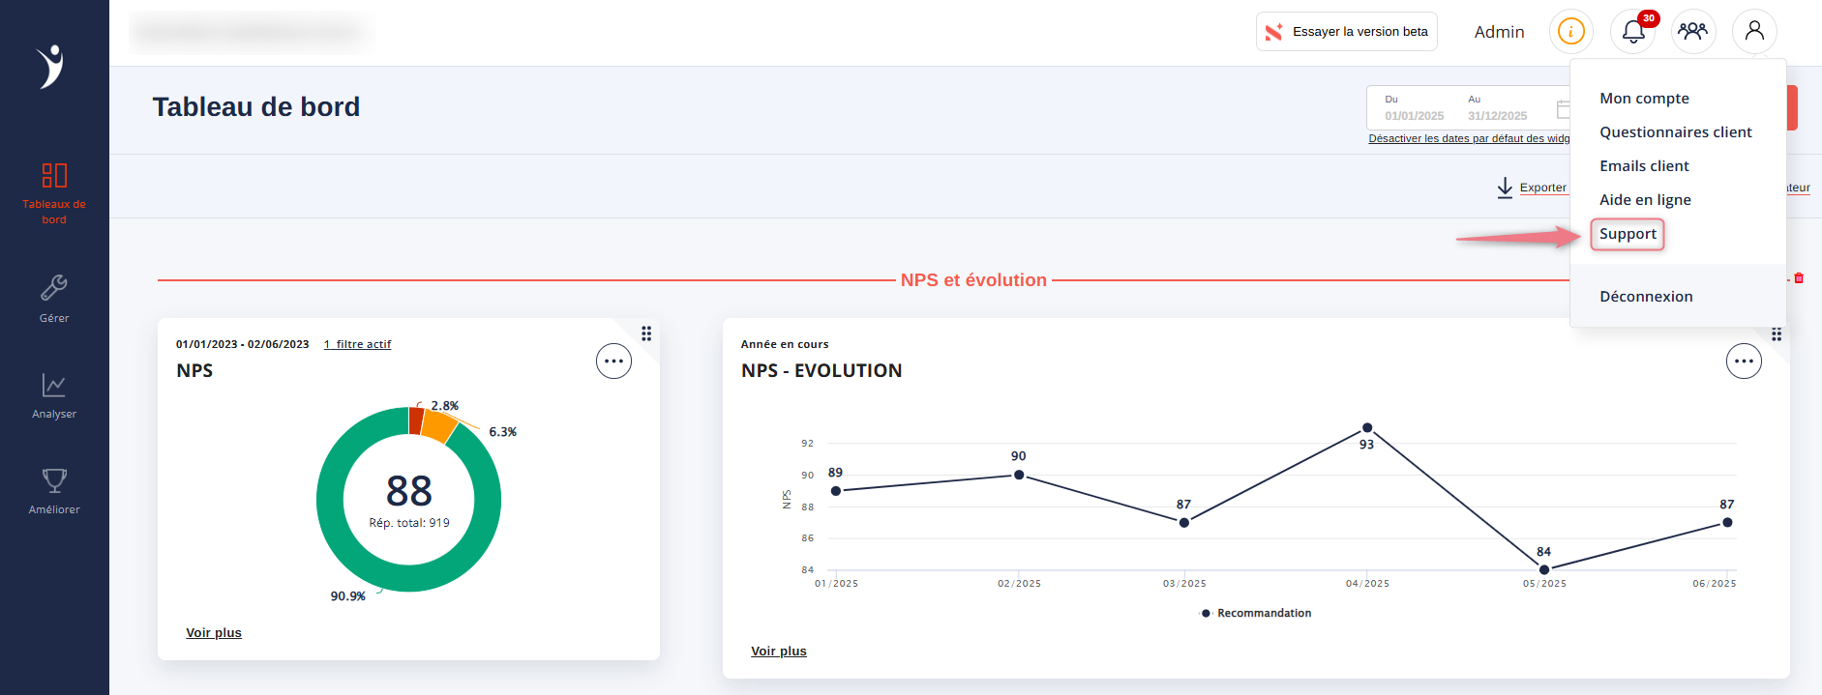Choose Support in the user menu
1822x695 pixels.
pyautogui.click(x=1628, y=234)
